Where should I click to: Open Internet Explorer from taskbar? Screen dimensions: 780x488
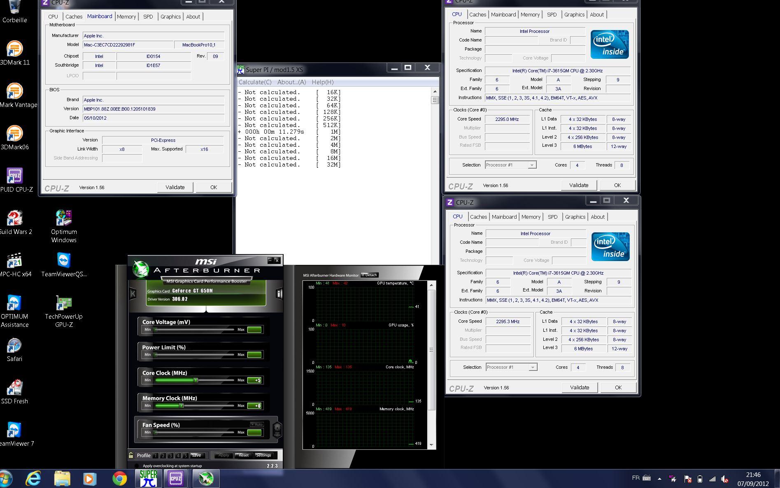point(33,479)
